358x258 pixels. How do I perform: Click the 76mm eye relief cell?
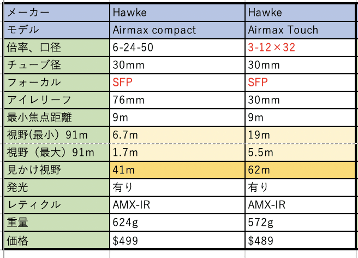177,100
